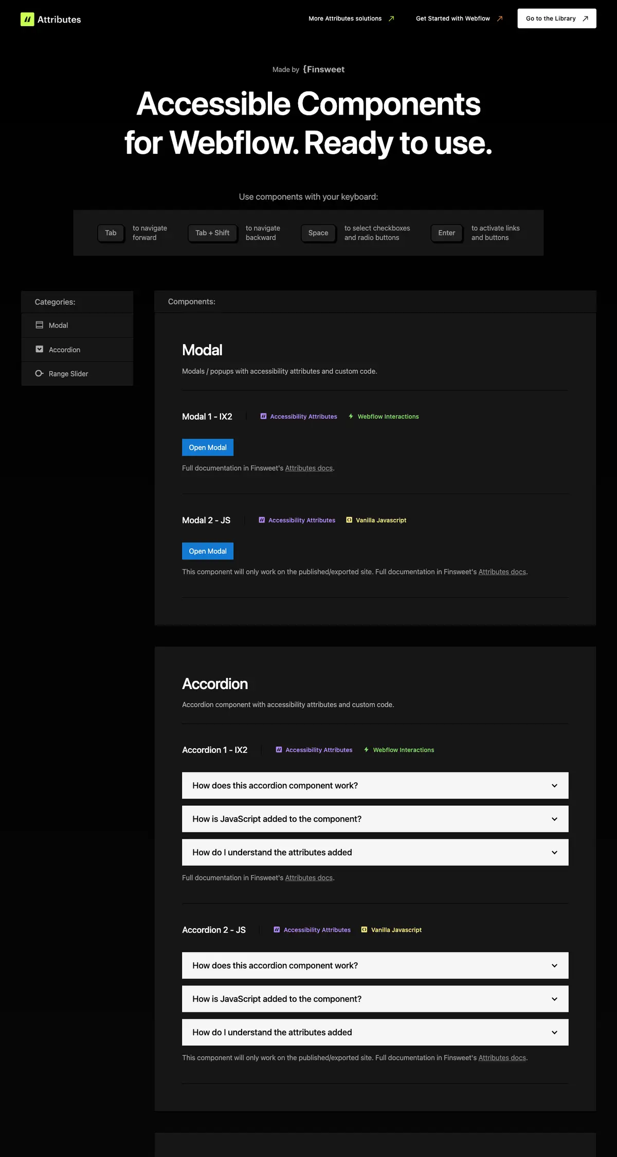The height and width of the screenshot is (1157, 617).
Task: Click the yellow Javascript icon beside Accordion 2 - JS
Action: [364, 930]
